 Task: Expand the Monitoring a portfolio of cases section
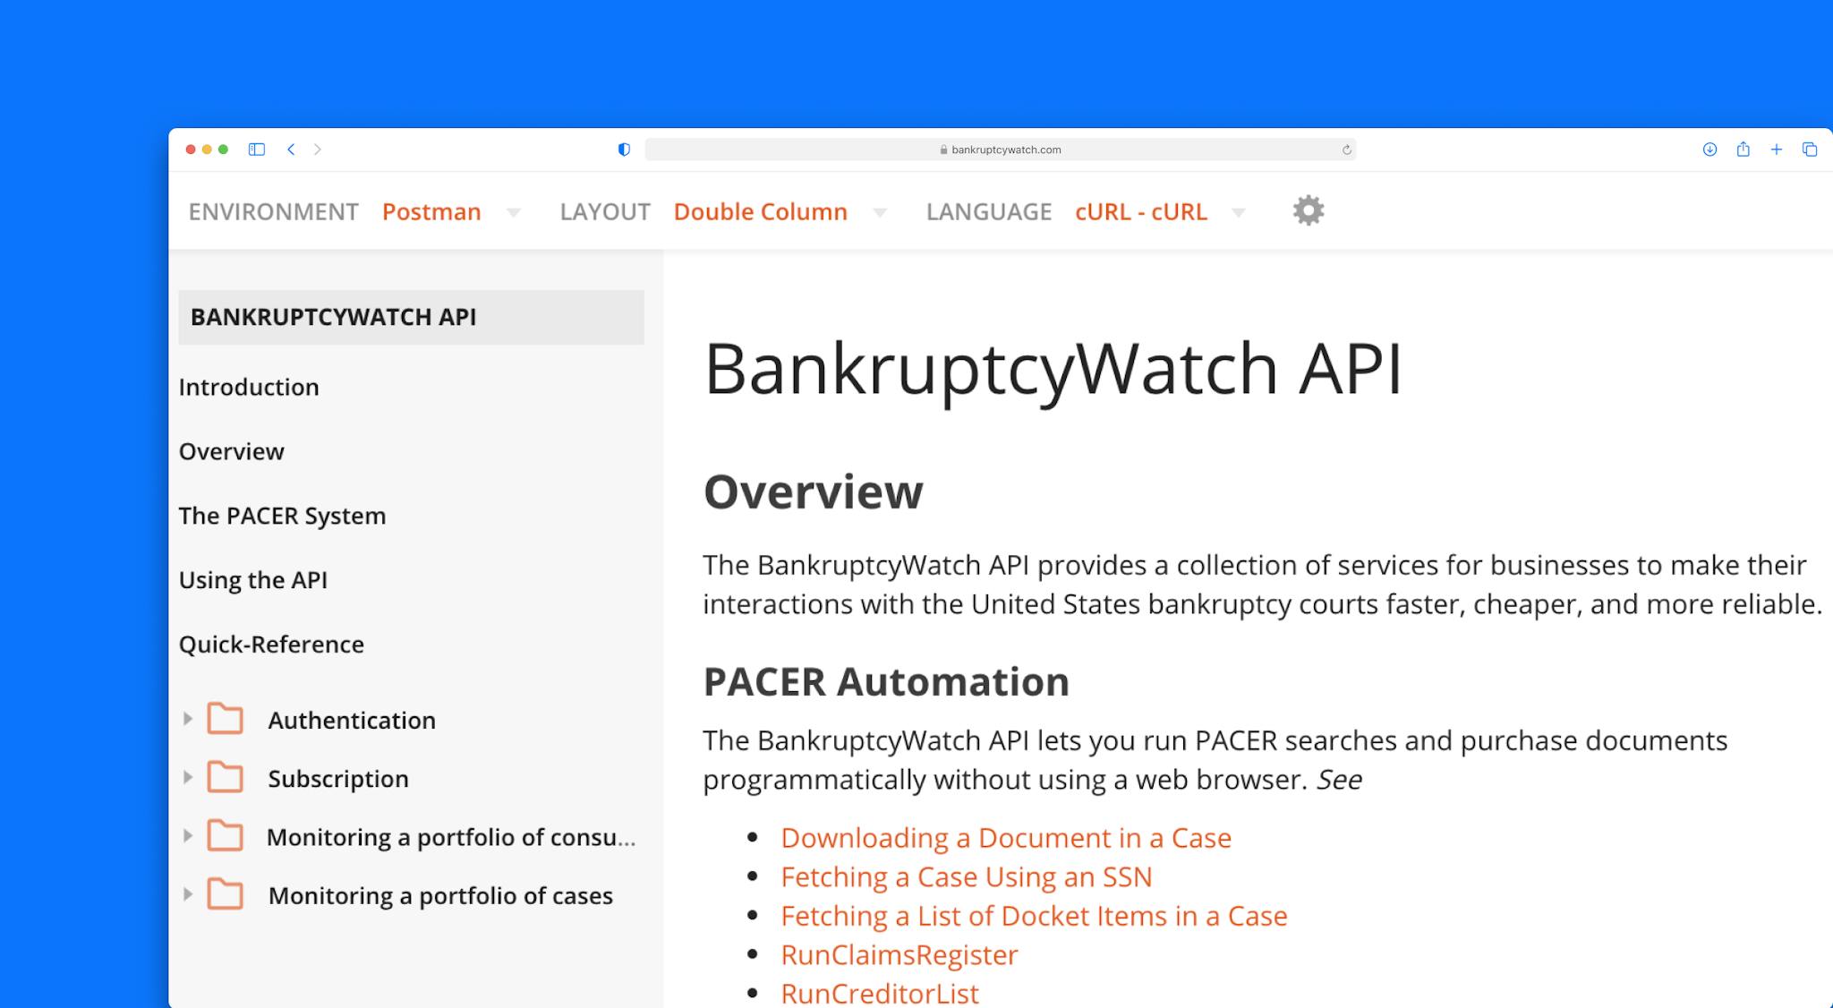188,894
